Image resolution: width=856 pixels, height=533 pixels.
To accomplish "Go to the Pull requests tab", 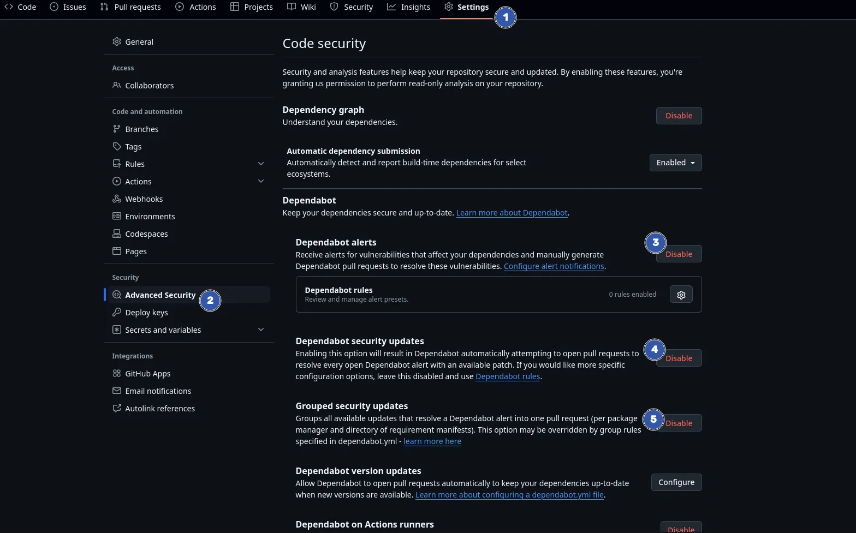I will tap(130, 7).
